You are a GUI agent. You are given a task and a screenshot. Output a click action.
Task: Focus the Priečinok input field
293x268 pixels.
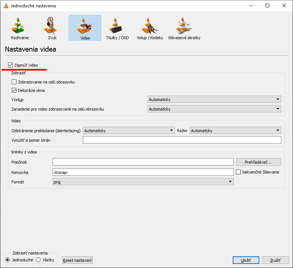coord(143,162)
